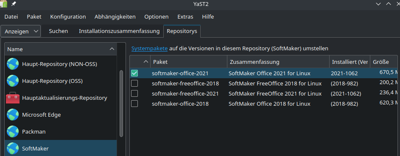Select the Microsoft Edge repository

(61, 115)
